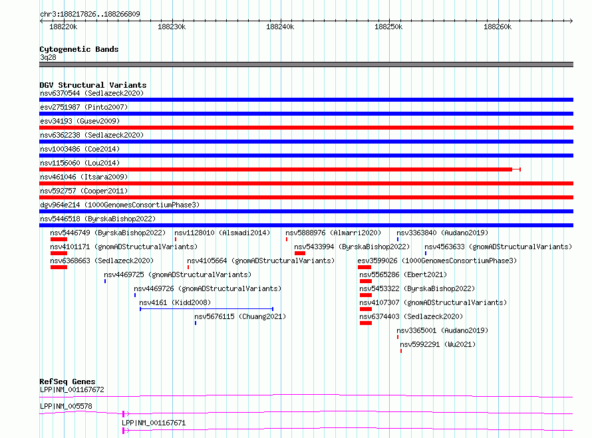This screenshot has height=438, width=592.
Task: Select nsv1156060 (Lou2014) variant label
Action: point(80,163)
